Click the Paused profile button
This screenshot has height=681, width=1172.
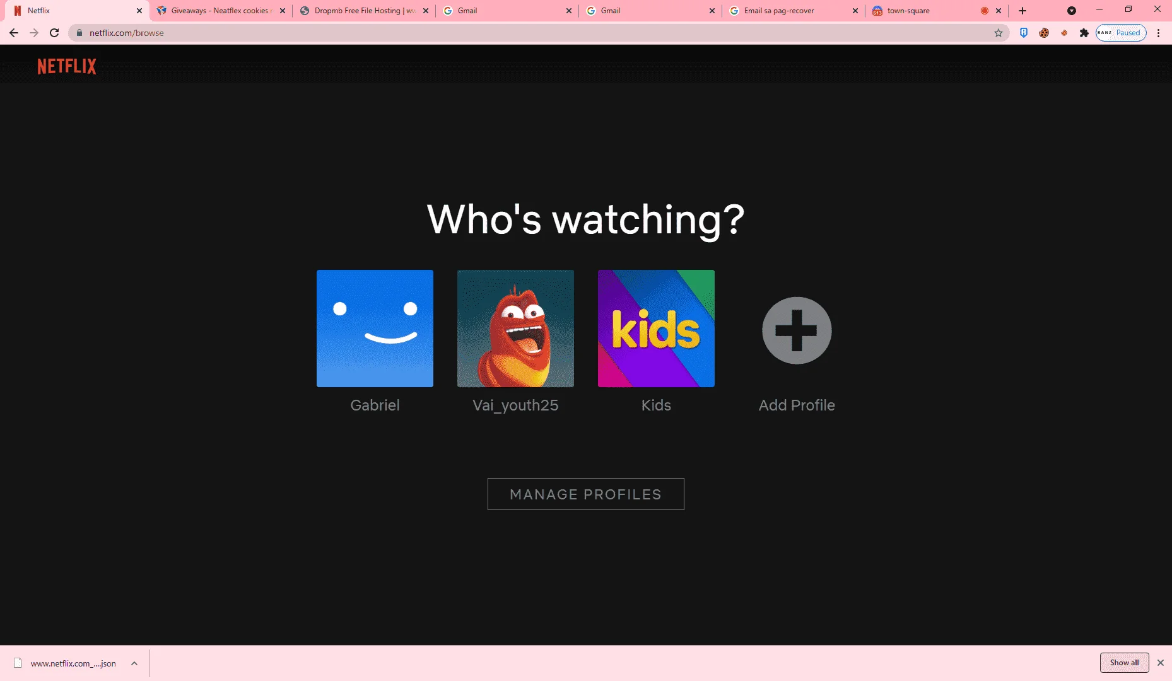pyautogui.click(x=1121, y=33)
